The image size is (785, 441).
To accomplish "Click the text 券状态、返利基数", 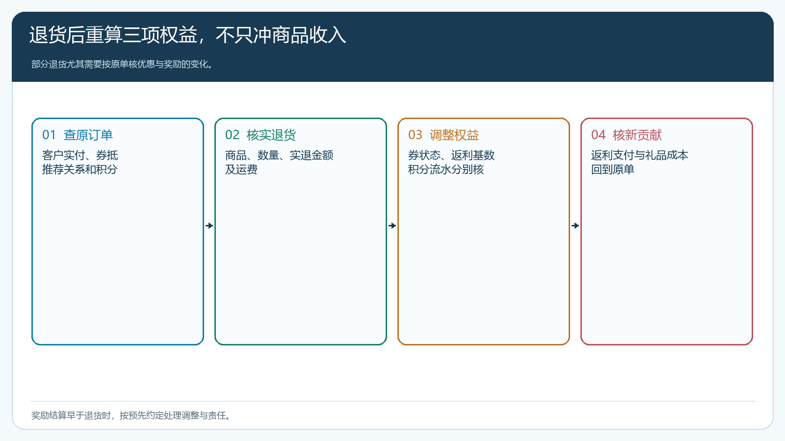I will 451,155.
